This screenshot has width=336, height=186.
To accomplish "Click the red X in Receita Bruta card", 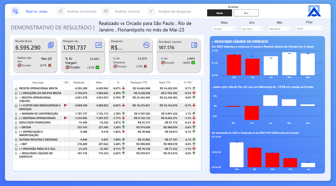I will (50, 65).
